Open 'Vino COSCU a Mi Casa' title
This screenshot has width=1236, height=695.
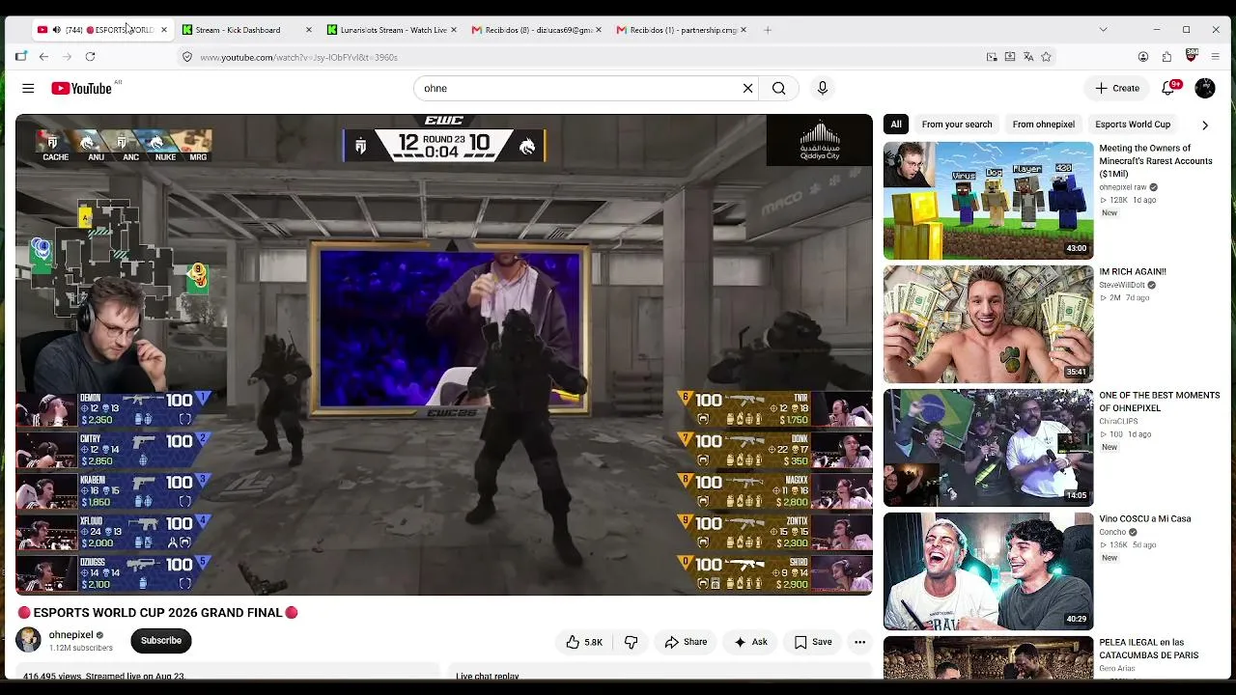(x=1145, y=519)
